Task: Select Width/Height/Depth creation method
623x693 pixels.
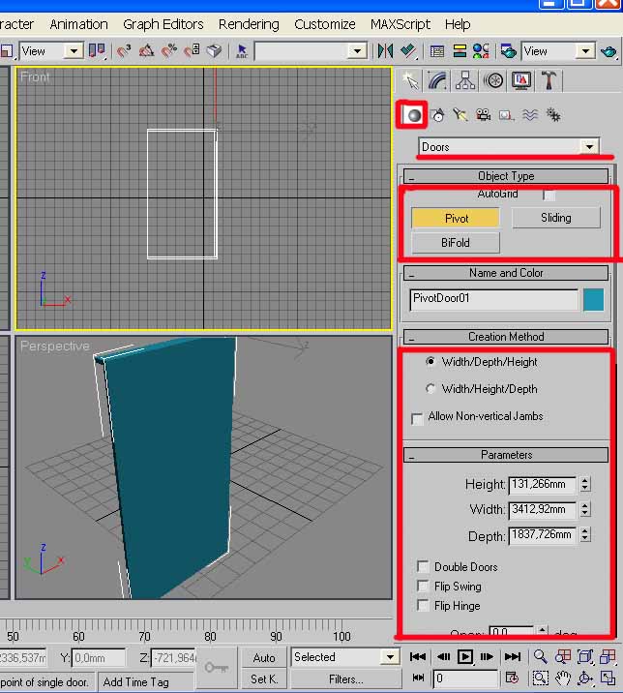Action: pos(430,389)
